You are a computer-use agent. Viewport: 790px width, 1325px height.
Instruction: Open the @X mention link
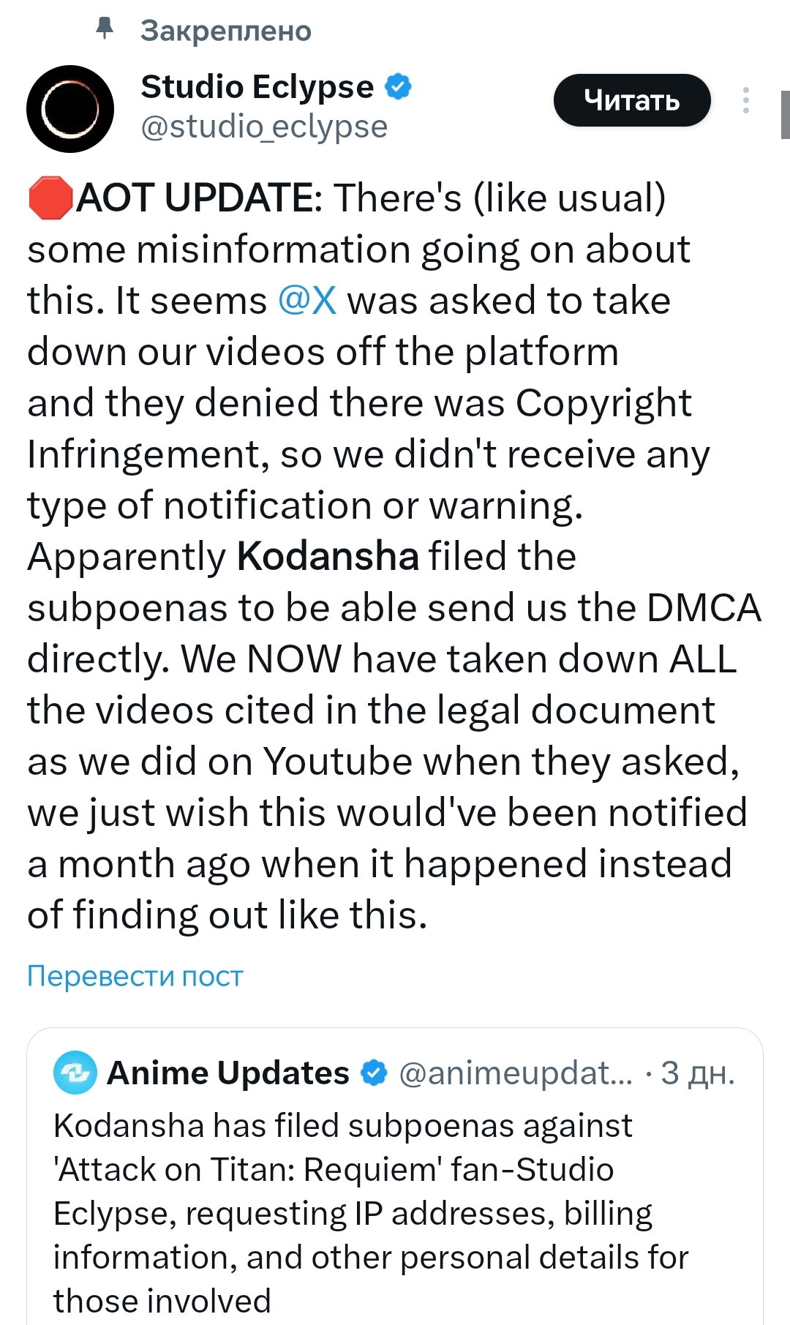(x=307, y=301)
